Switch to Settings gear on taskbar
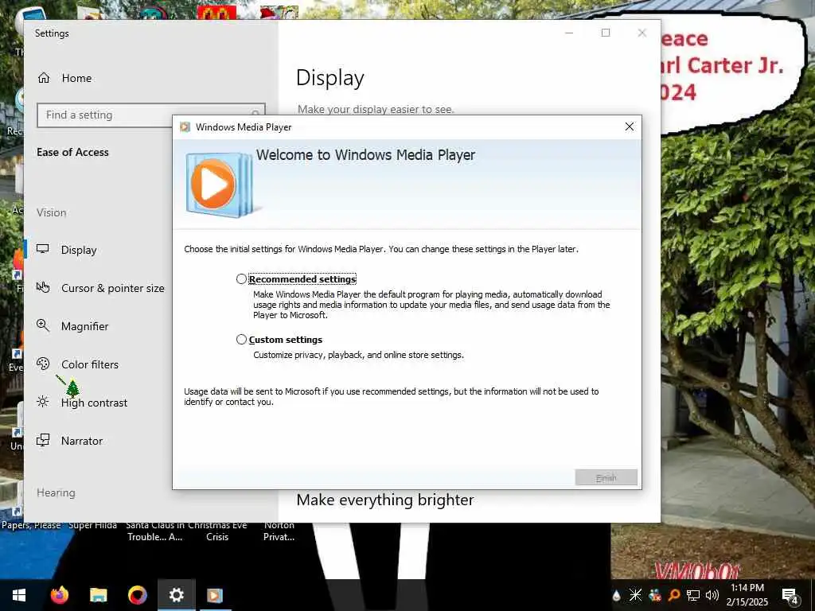The height and width of the screenshot is (611, 815). pyautogui.click(x=176, y=595)
